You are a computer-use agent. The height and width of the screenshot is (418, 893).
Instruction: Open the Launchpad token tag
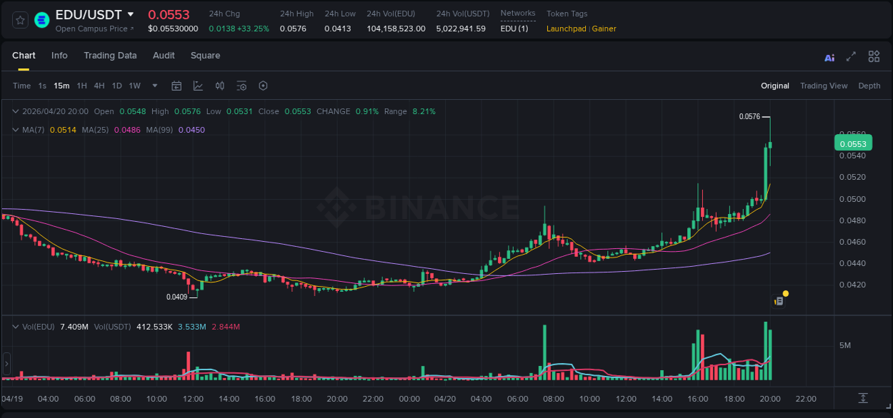click(566, 29)
